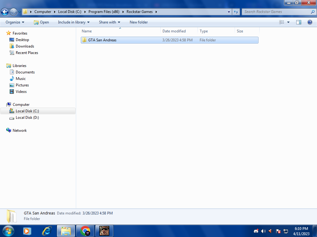This screenshot has height=237, width=317.
Task: Click the Change your view icon
Action: coord(282,22)
